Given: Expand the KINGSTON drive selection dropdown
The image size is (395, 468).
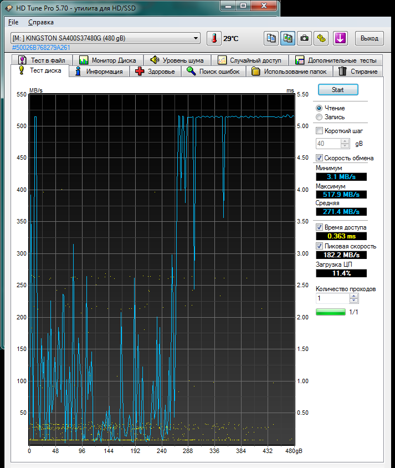Looking at the screenshot, I should [196, 38].
